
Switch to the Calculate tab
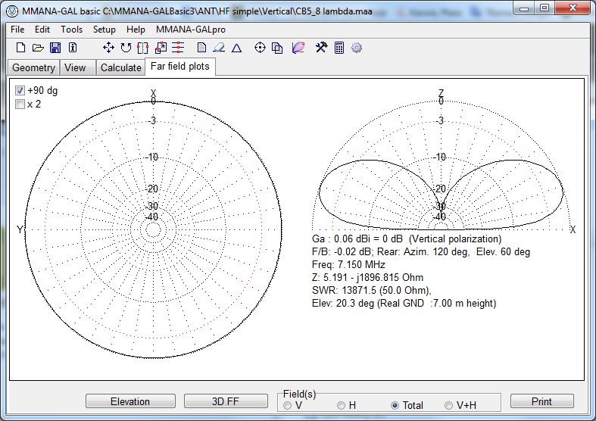tap(121, 67)
